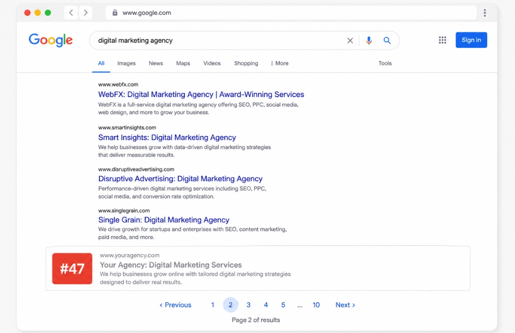The image size is (515, 333).
Task: Click the Google logo
Action: [51, 40]
